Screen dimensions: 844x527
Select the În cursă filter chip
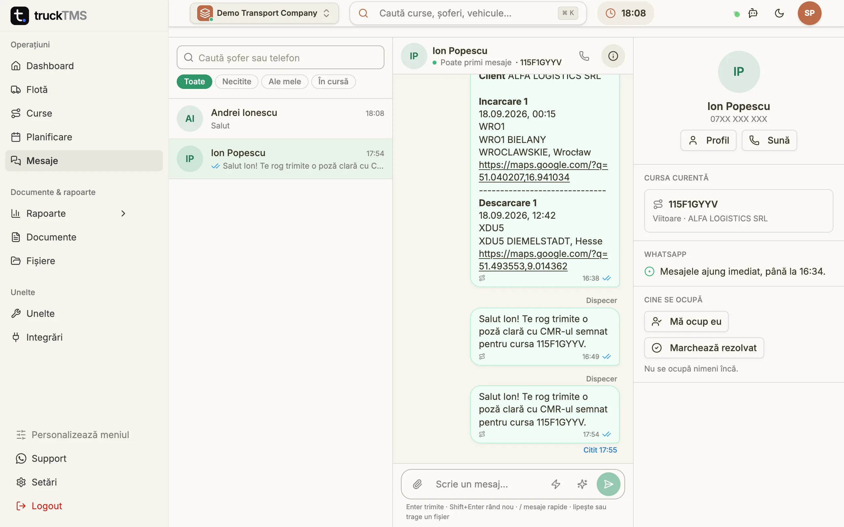pyautogui.click(x=333, y=82)
